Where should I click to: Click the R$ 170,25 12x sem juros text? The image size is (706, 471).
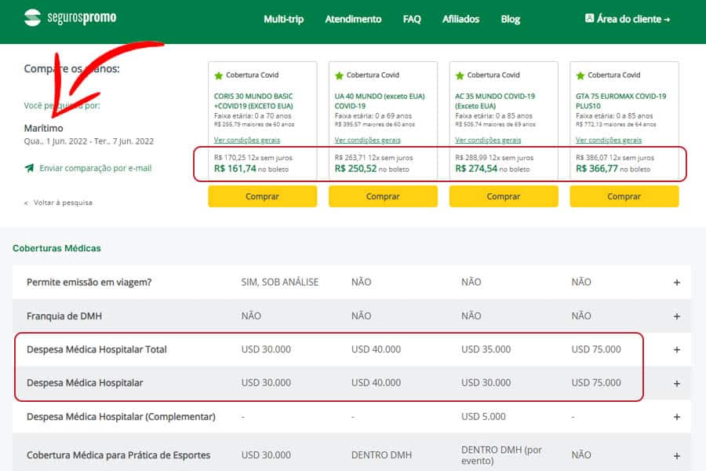253,158
